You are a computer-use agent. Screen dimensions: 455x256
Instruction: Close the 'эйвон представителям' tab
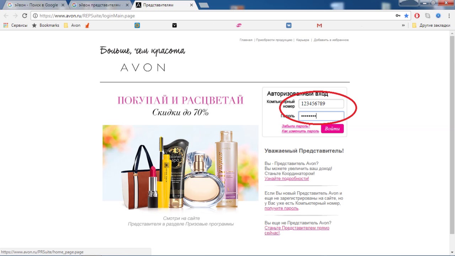coord(127,5)
